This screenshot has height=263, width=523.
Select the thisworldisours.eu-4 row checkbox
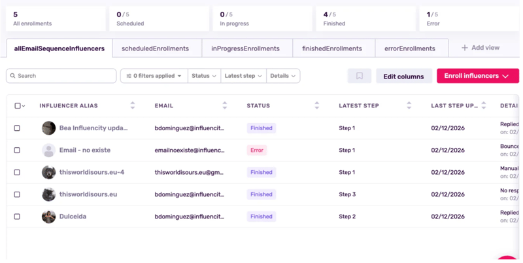click(17, 172)
